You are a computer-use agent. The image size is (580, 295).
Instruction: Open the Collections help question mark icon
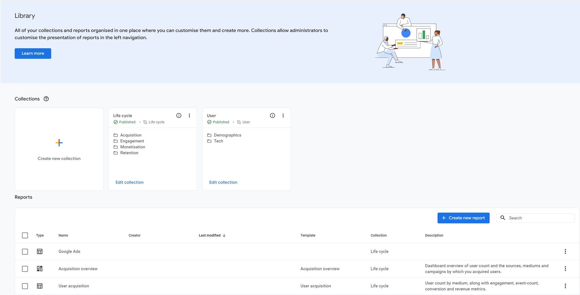point(46,99)
